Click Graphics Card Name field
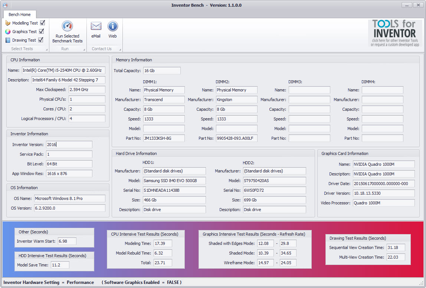 (x=384, y=164)
